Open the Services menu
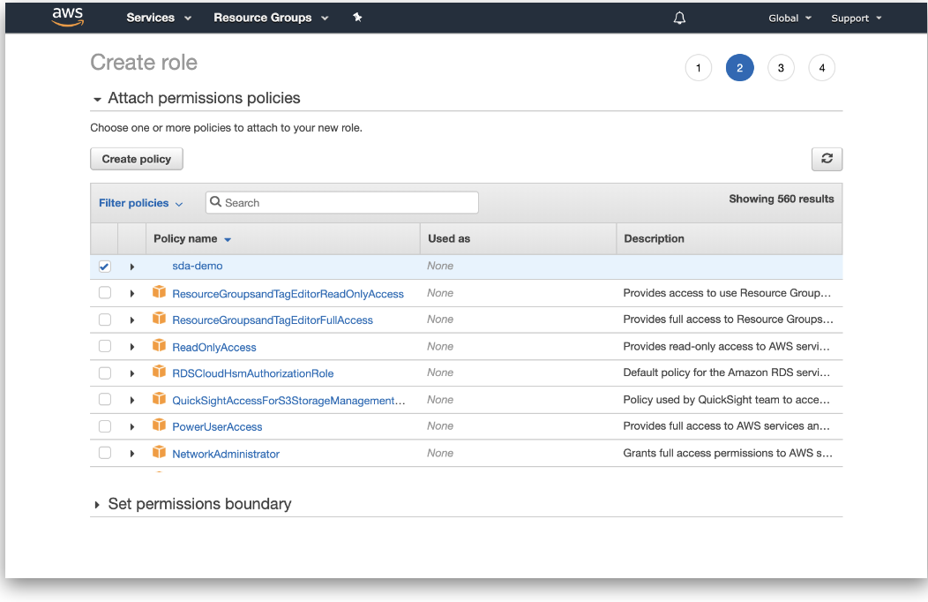The width and height of the screenshot is (928, 602). (x=159, y=18)
